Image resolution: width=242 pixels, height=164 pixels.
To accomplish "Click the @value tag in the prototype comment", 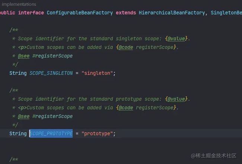I will point(176,99).
